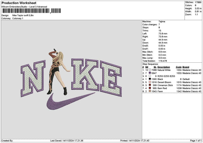Click stitch count 7088 in stop row 1
The width and height of the screenshot is (203, 143).
pos(154,70)
